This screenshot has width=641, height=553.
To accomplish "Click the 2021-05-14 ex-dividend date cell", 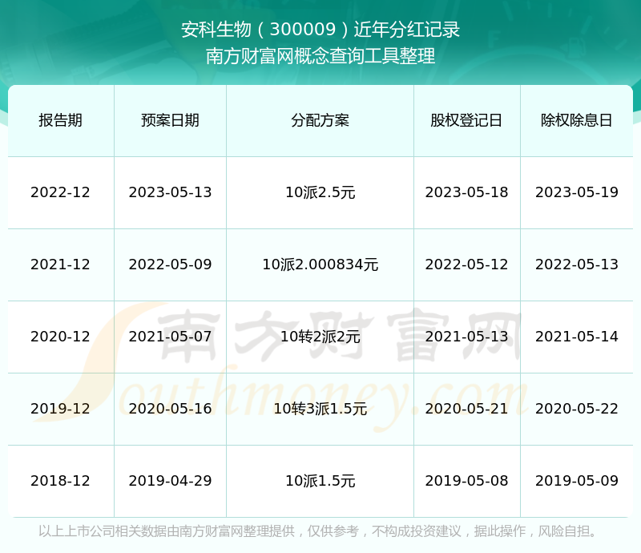I will pos(576,337).
